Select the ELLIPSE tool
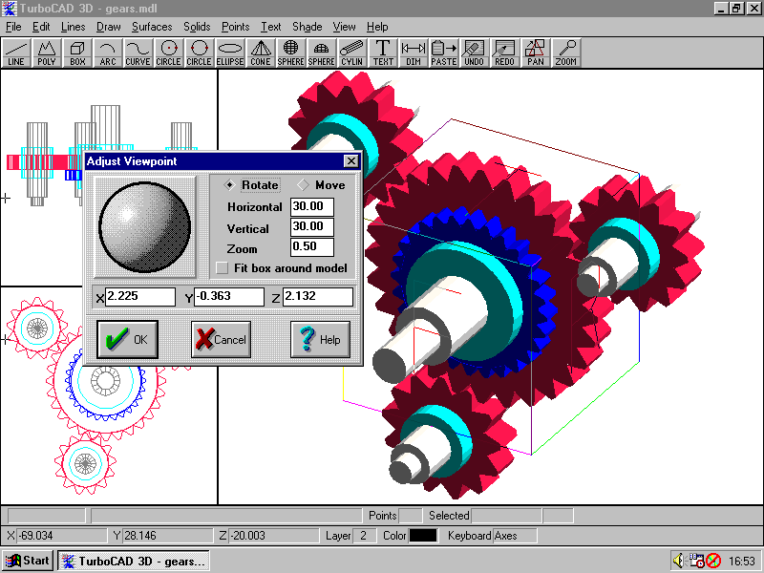The image size is (764, 573). pos(230,53)
